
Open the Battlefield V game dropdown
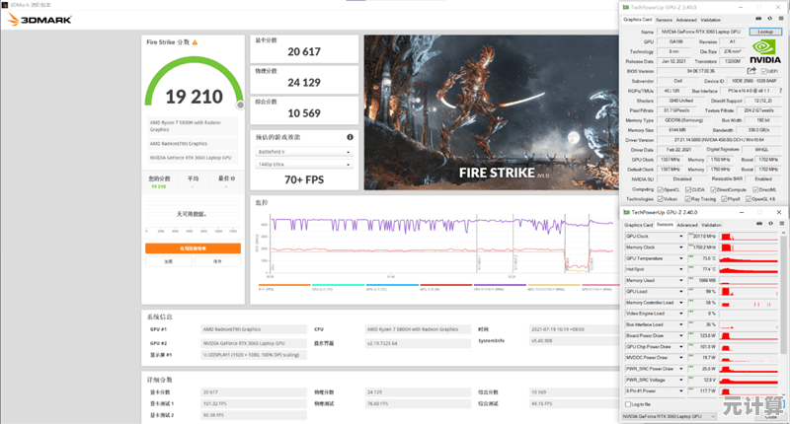tap(304, 152)
